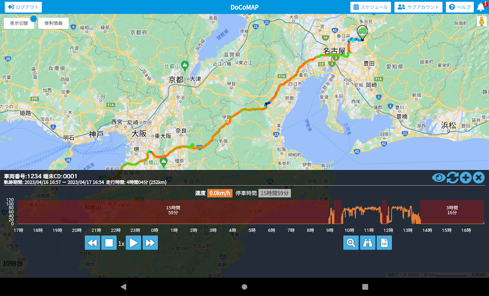Image resolution: width=489 pixels, height=296 pixels.
Task: Click the DoCoMAP title in header
Action: coord(244,7)
